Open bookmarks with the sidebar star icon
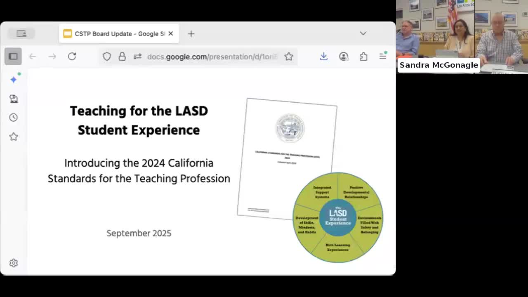Viewport: 528px width, 297px height. pyautogui.click(x=13, y=136)
